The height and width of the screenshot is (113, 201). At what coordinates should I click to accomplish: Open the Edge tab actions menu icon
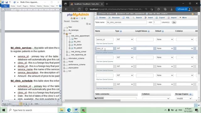pyautogui.click(x=66, y=4)
